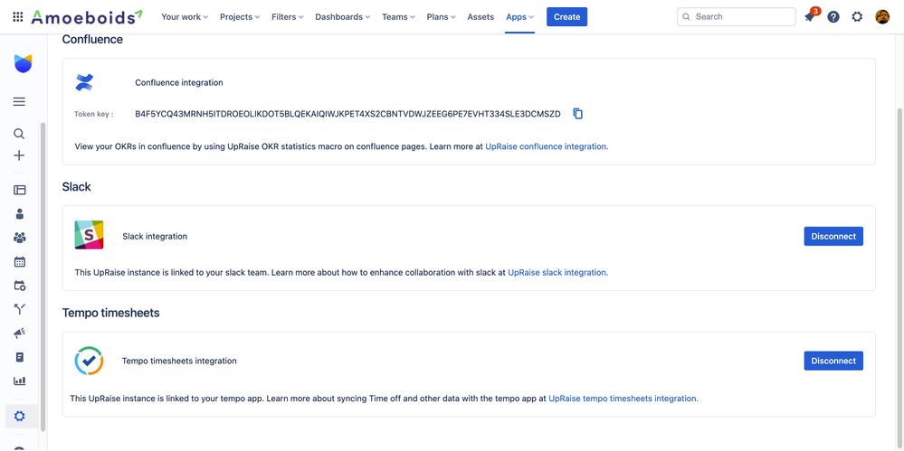This screenshot has height=451, width=904.
Task: Copy the Confluence token key
Action: point(577,114)
